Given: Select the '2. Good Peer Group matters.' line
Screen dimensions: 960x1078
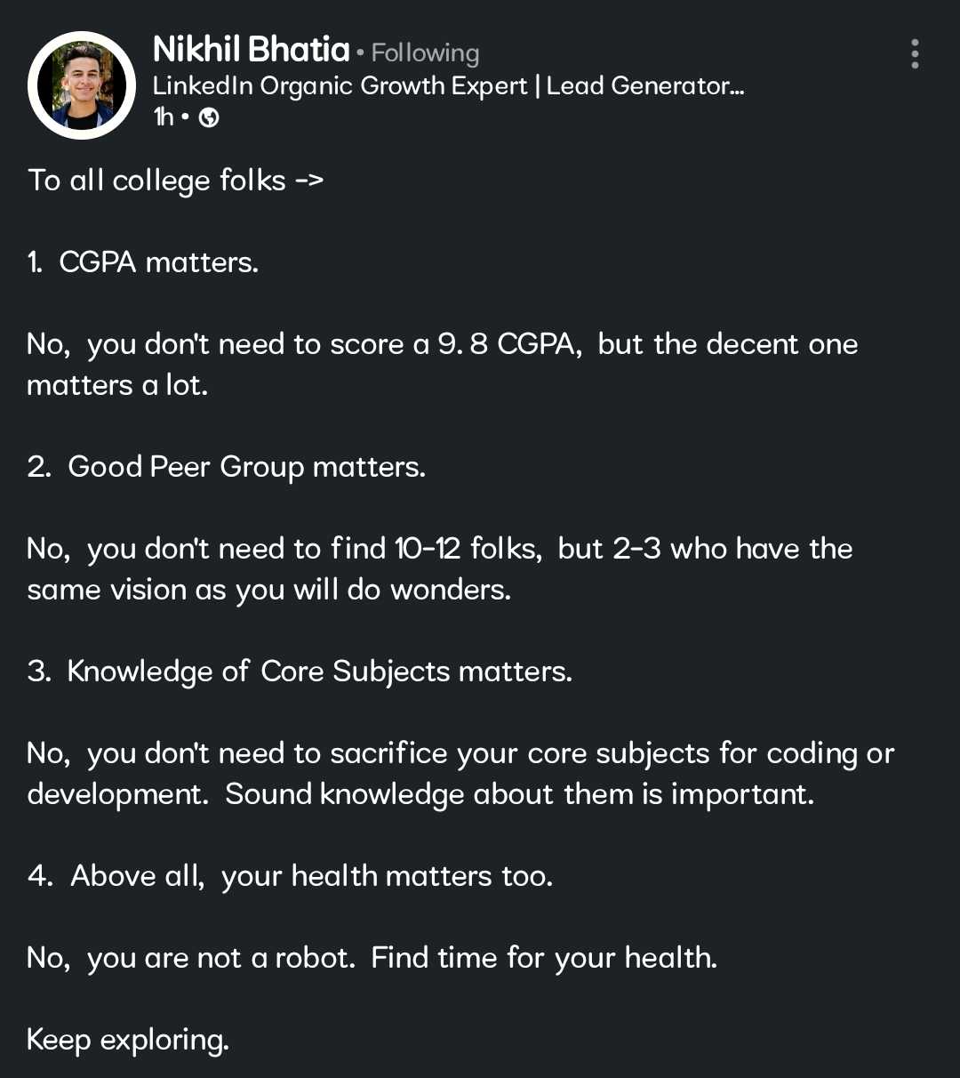Looking at the screenshot, I should tap(227, 467).
